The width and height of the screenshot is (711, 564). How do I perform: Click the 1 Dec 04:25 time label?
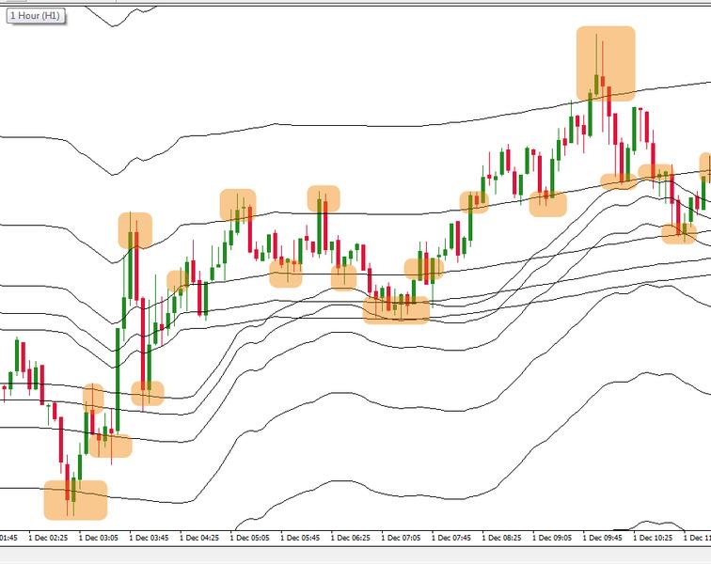199,538
